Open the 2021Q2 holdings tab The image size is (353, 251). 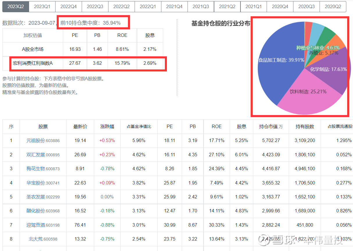[x=227, y=6]
